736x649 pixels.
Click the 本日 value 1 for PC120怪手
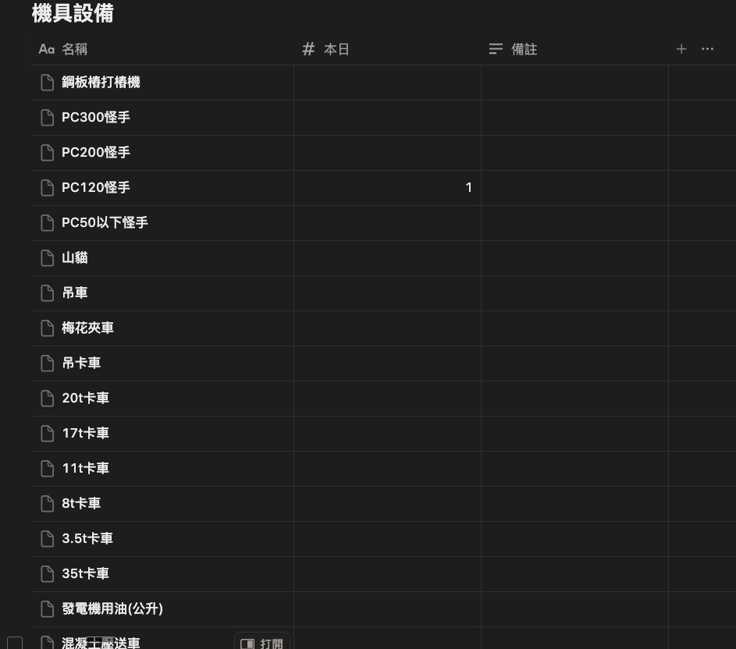[x=468, y=188]
